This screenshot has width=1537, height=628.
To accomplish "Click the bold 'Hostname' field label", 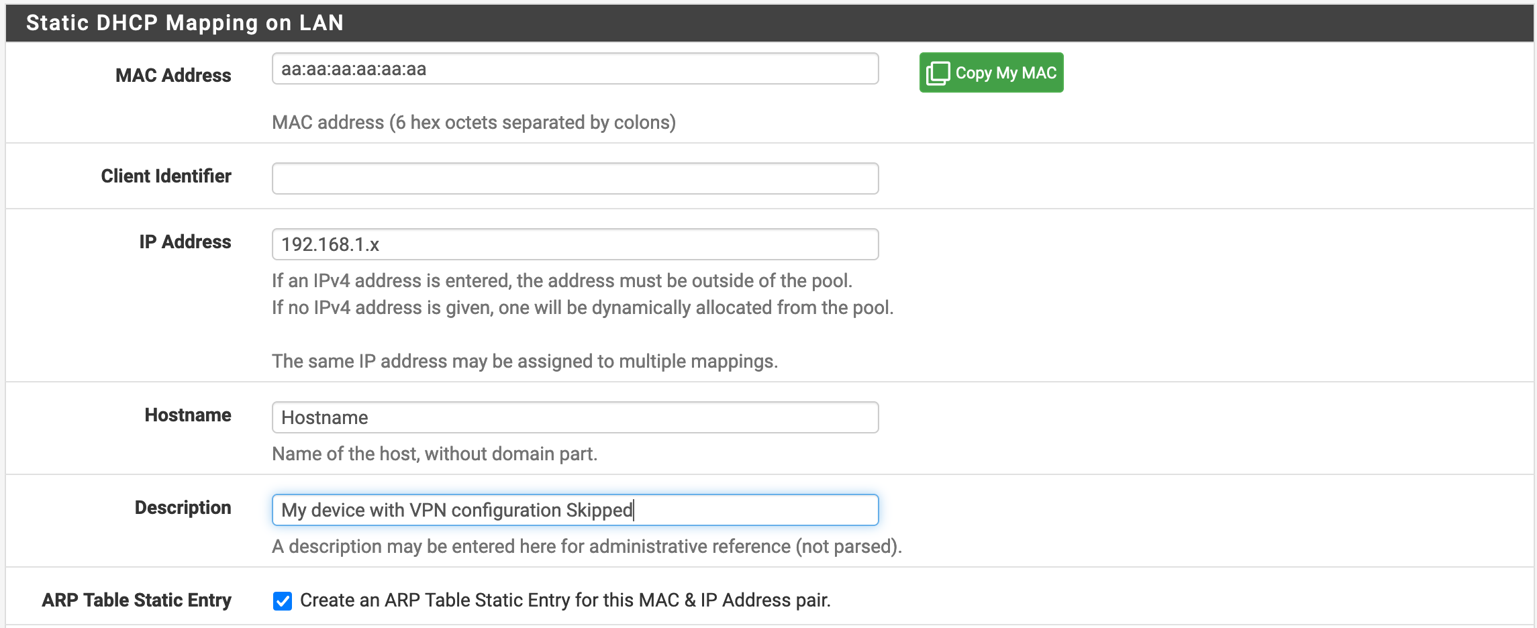I will 188,415.
